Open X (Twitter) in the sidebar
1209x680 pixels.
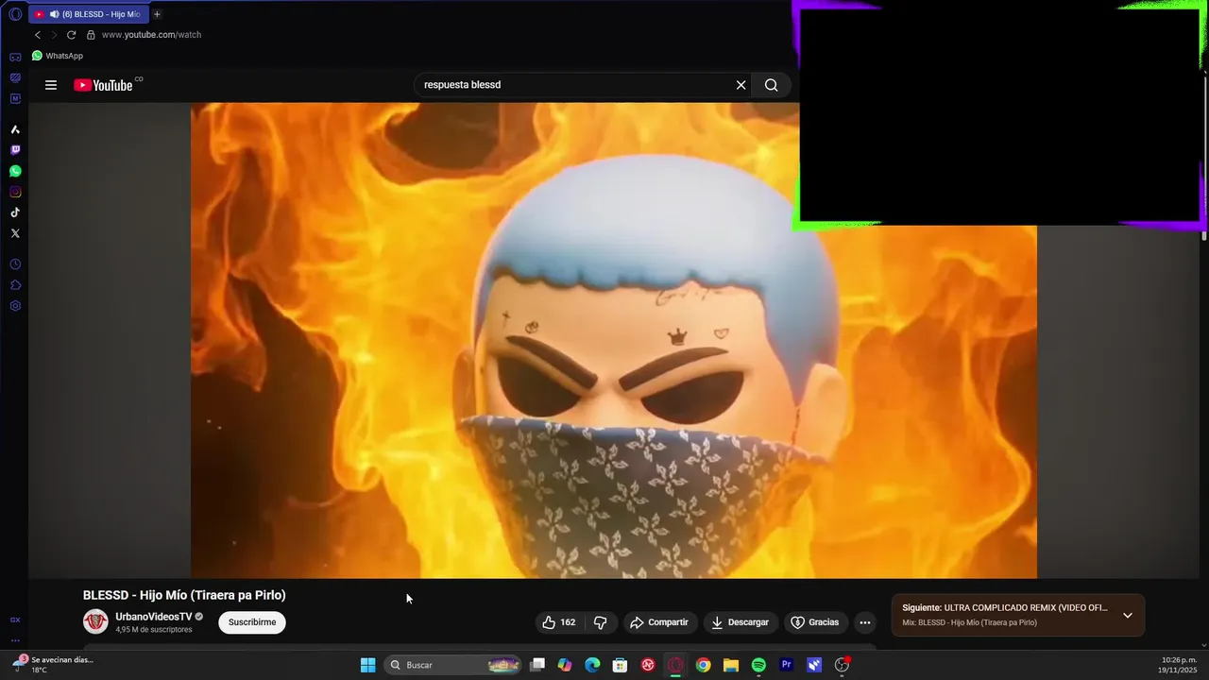point(15,233)
